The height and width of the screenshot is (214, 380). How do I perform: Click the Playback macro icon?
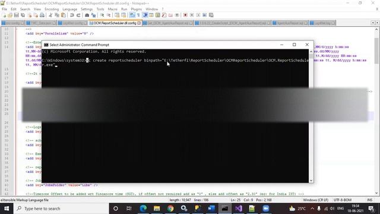click(x=198, y=15)
